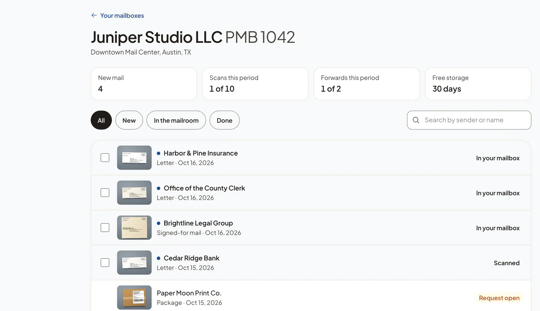Viewport: 540px width, 311px height.
Task: Open Office of the County Clerk letter
Action: tap(311, 193)
